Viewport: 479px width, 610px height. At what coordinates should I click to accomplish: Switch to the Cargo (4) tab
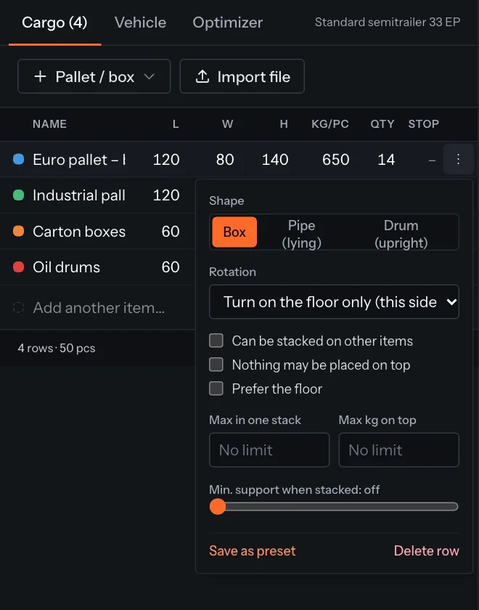pyautogui.click(x=54, y=23)
